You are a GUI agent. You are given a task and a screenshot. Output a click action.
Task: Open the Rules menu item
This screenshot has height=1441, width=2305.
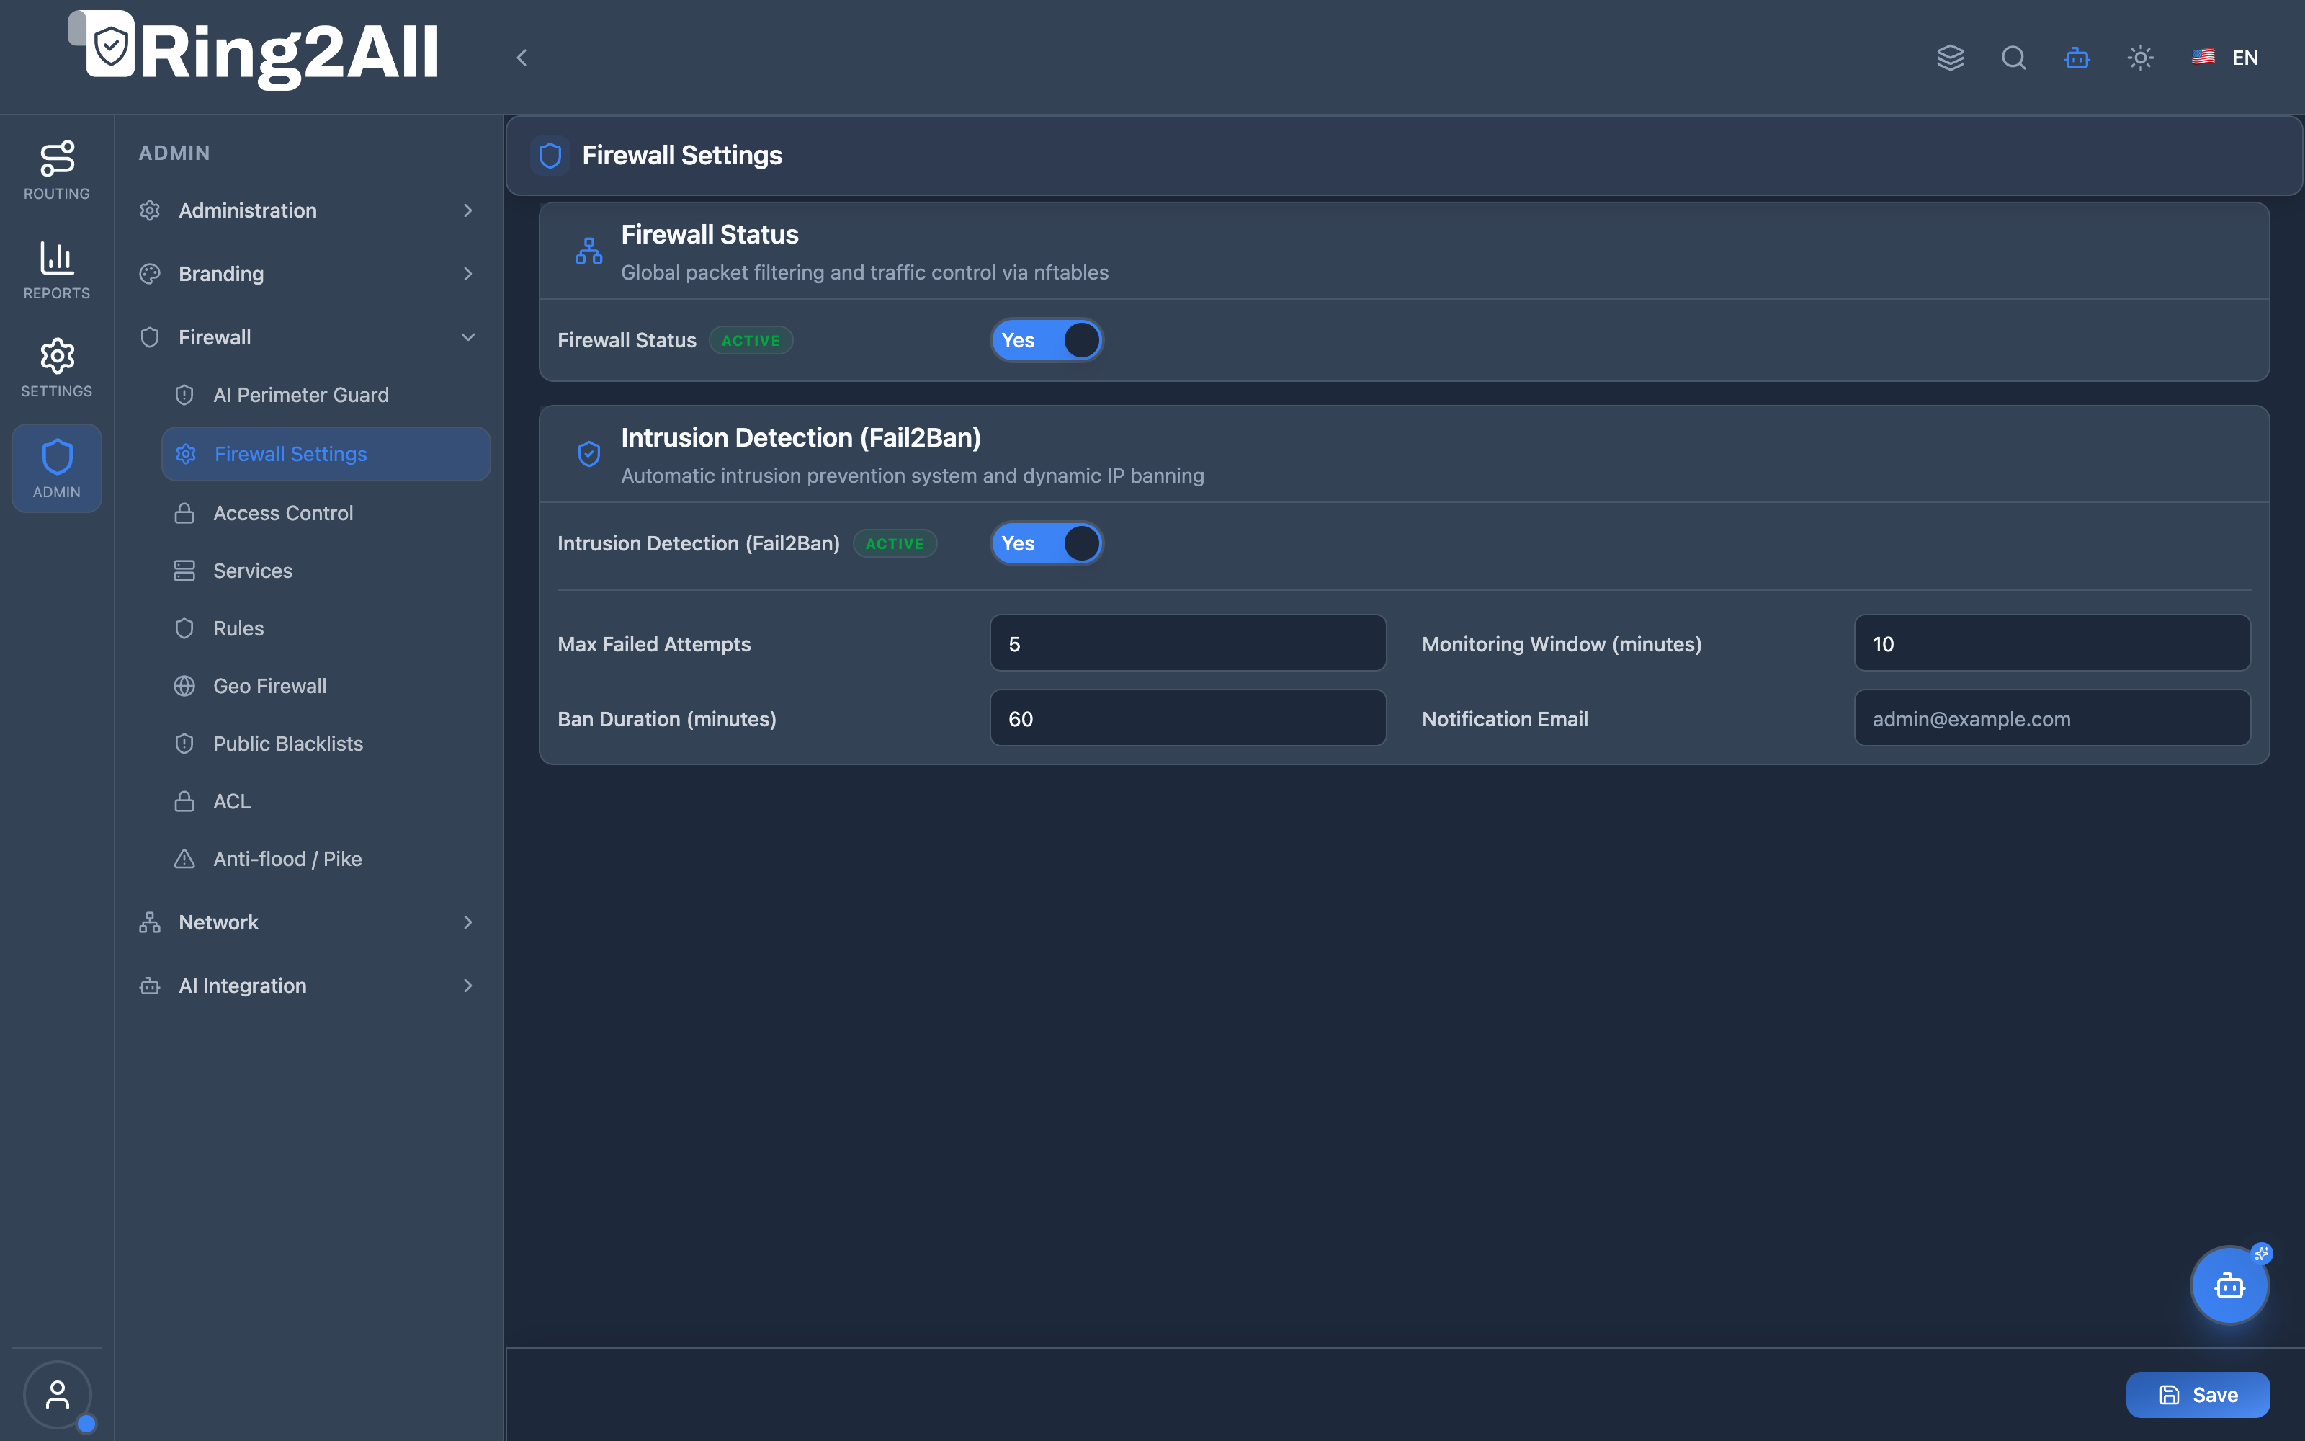tap(326, 628)
